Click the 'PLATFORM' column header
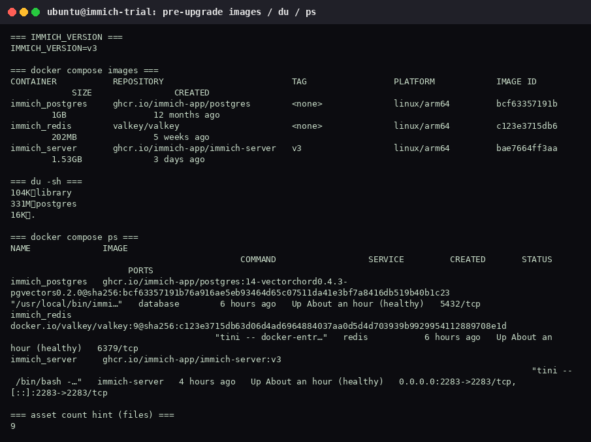Screen dimensions: 591x442 (414, 82)
